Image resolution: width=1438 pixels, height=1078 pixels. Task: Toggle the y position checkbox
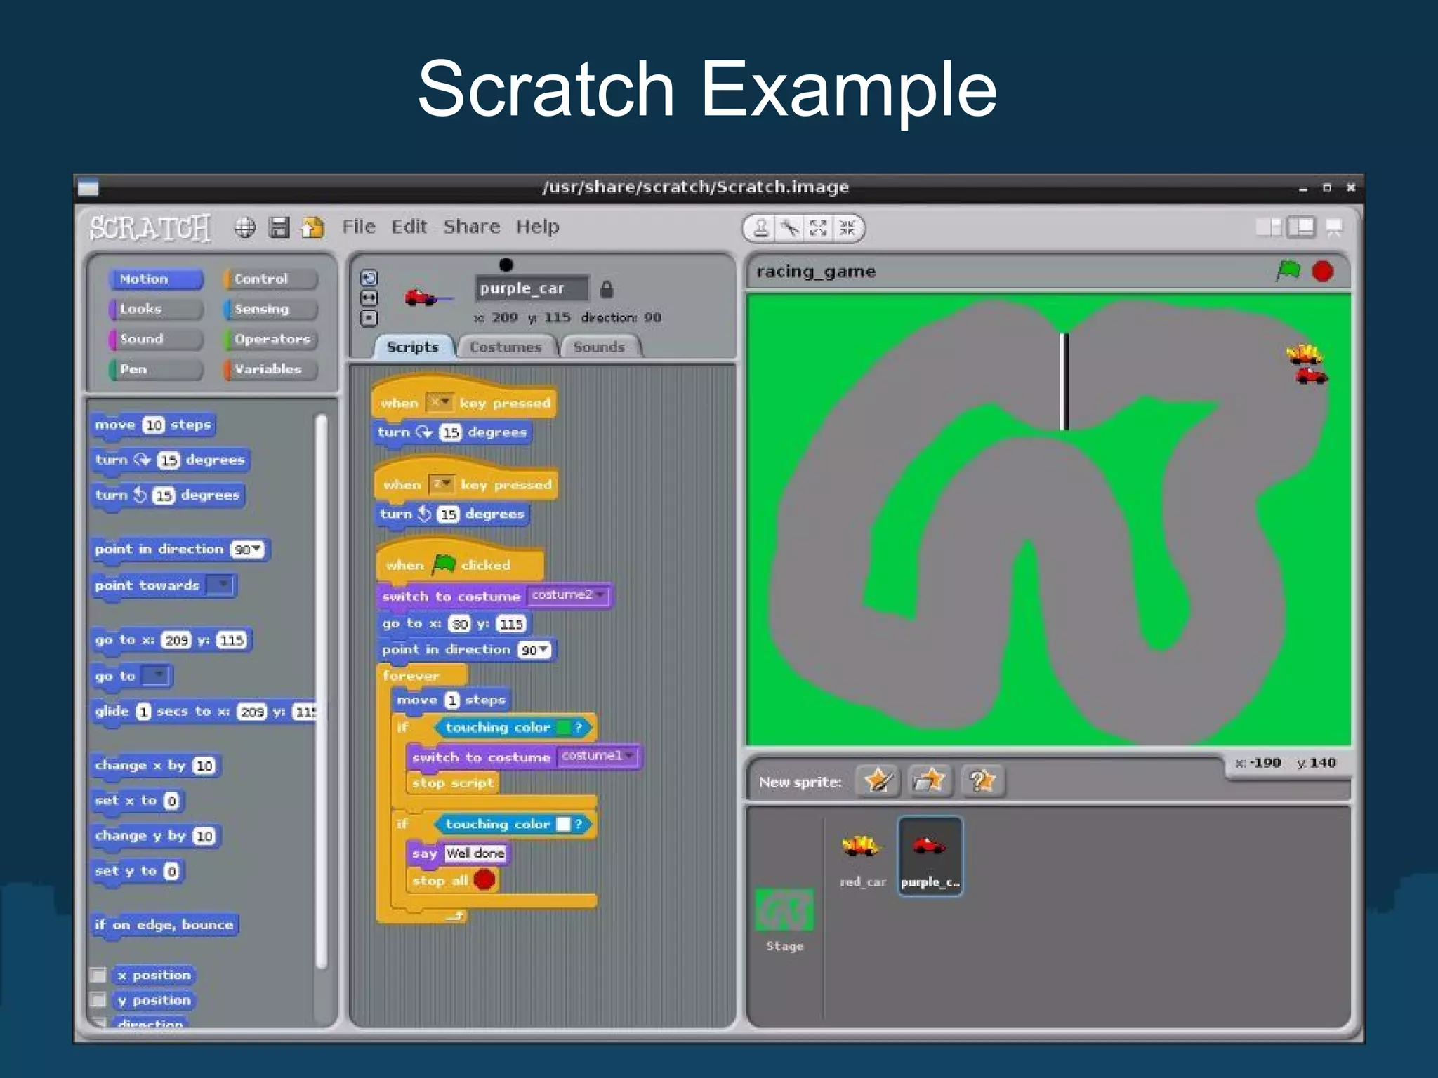pyautogui.click(x=99, y=999)
